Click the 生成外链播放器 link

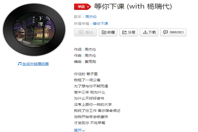pos(35,64)
